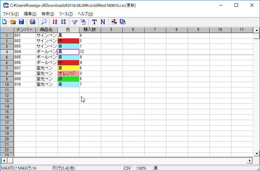Click the purchase count 12 cell
The image size is (260, 171).
90,52
